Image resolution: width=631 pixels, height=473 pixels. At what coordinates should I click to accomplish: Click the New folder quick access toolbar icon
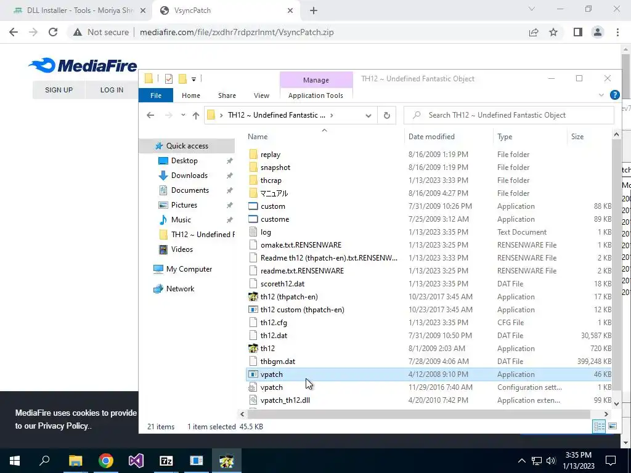(182, 79)
